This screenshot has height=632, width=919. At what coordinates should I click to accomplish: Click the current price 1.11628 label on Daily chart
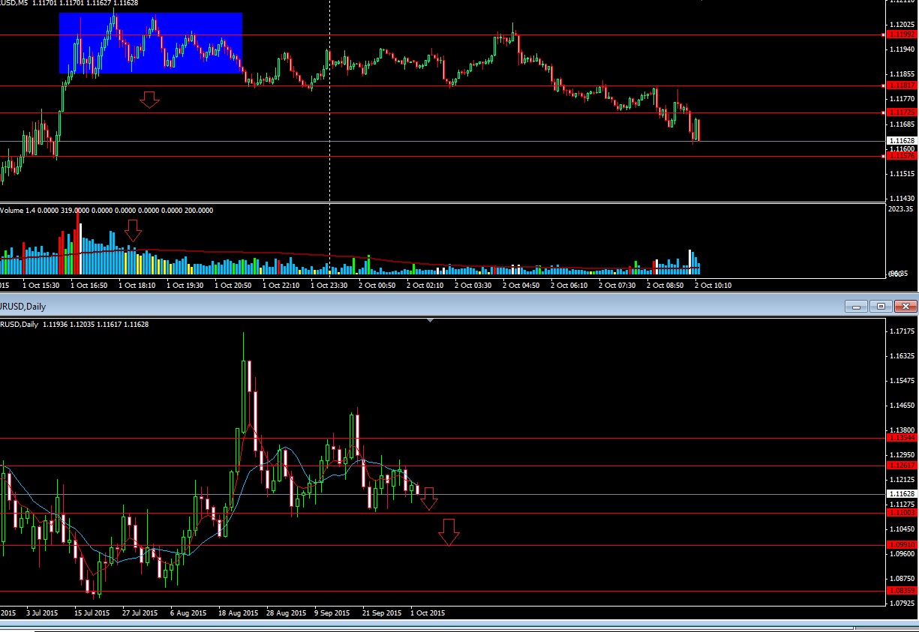900,494
